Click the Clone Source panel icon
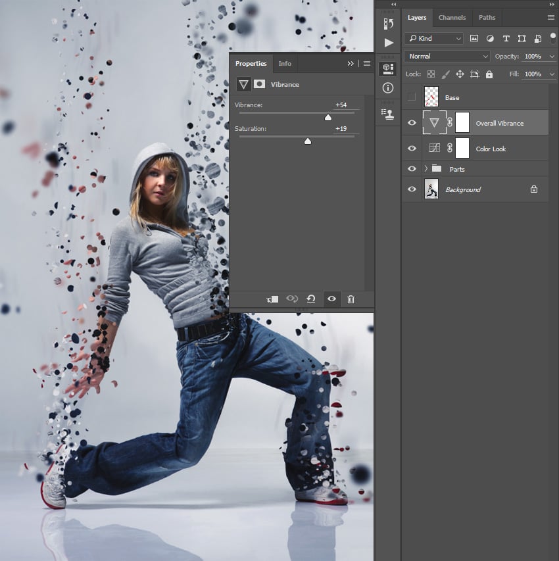 pos(388,113)
